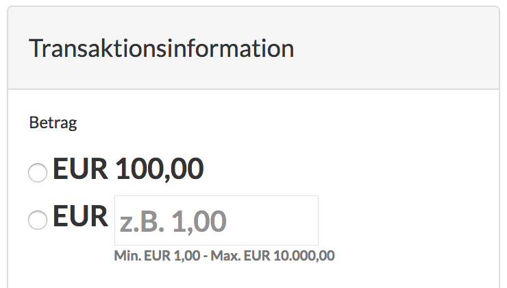Focus the custom amount input field
Viewport: 507px width, 288px height.
point(216,221)
